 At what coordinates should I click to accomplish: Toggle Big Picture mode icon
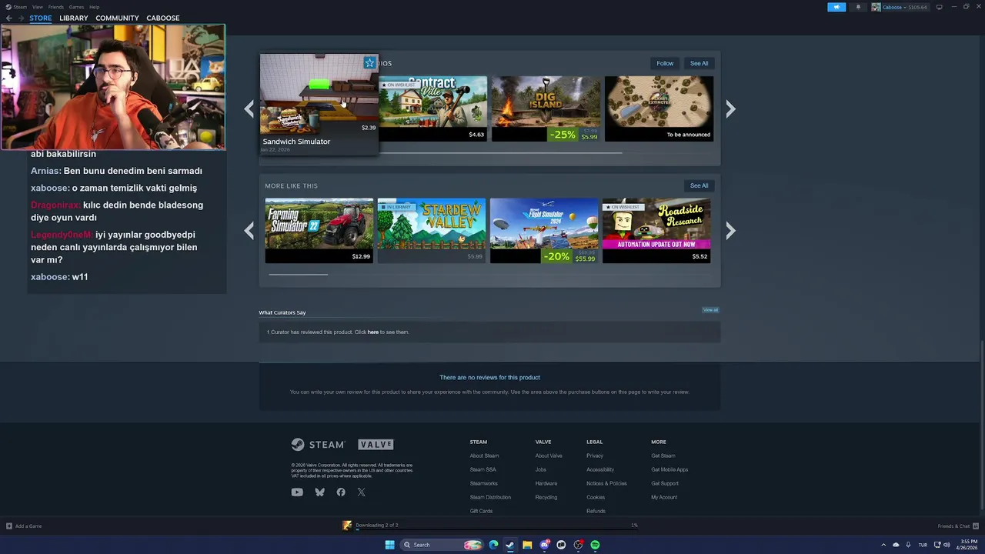pos(941,7)
